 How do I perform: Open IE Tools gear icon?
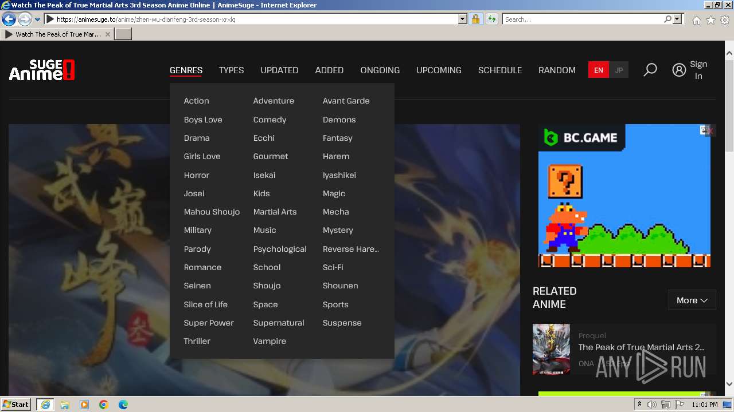pyautogui.click(x=725, y=19)
